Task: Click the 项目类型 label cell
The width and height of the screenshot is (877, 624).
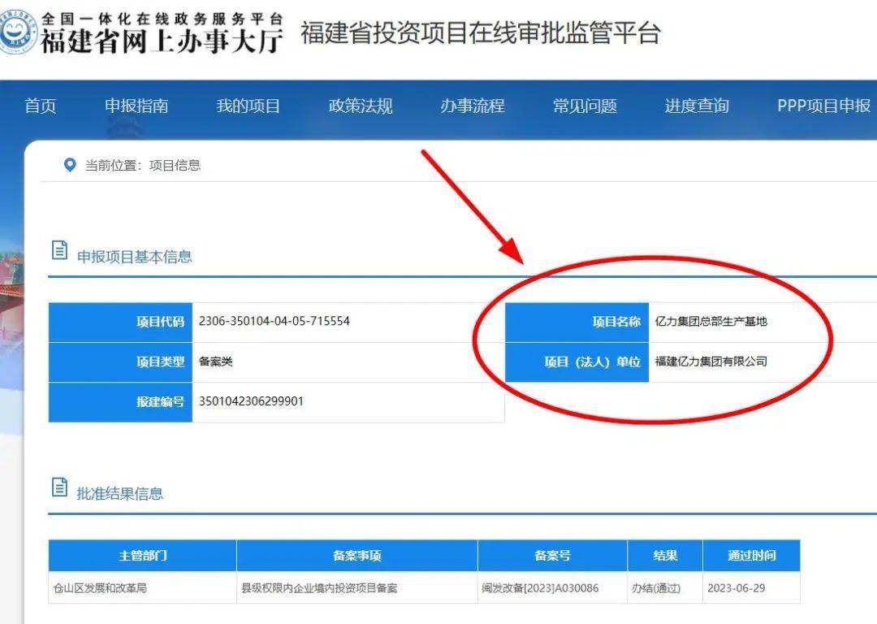Action: click(120, 362)
